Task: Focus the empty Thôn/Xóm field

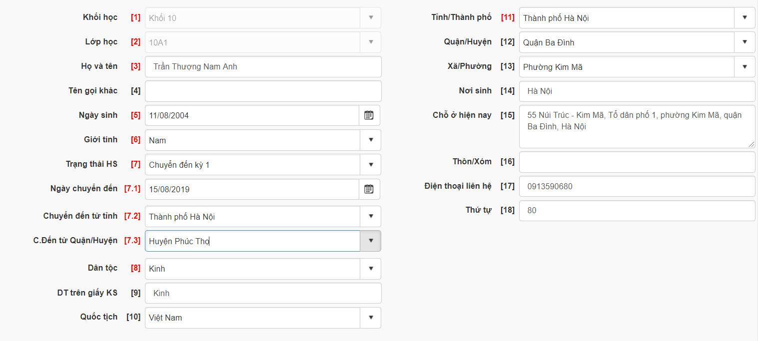Action: pyautogui.click(x=637, y=162)
